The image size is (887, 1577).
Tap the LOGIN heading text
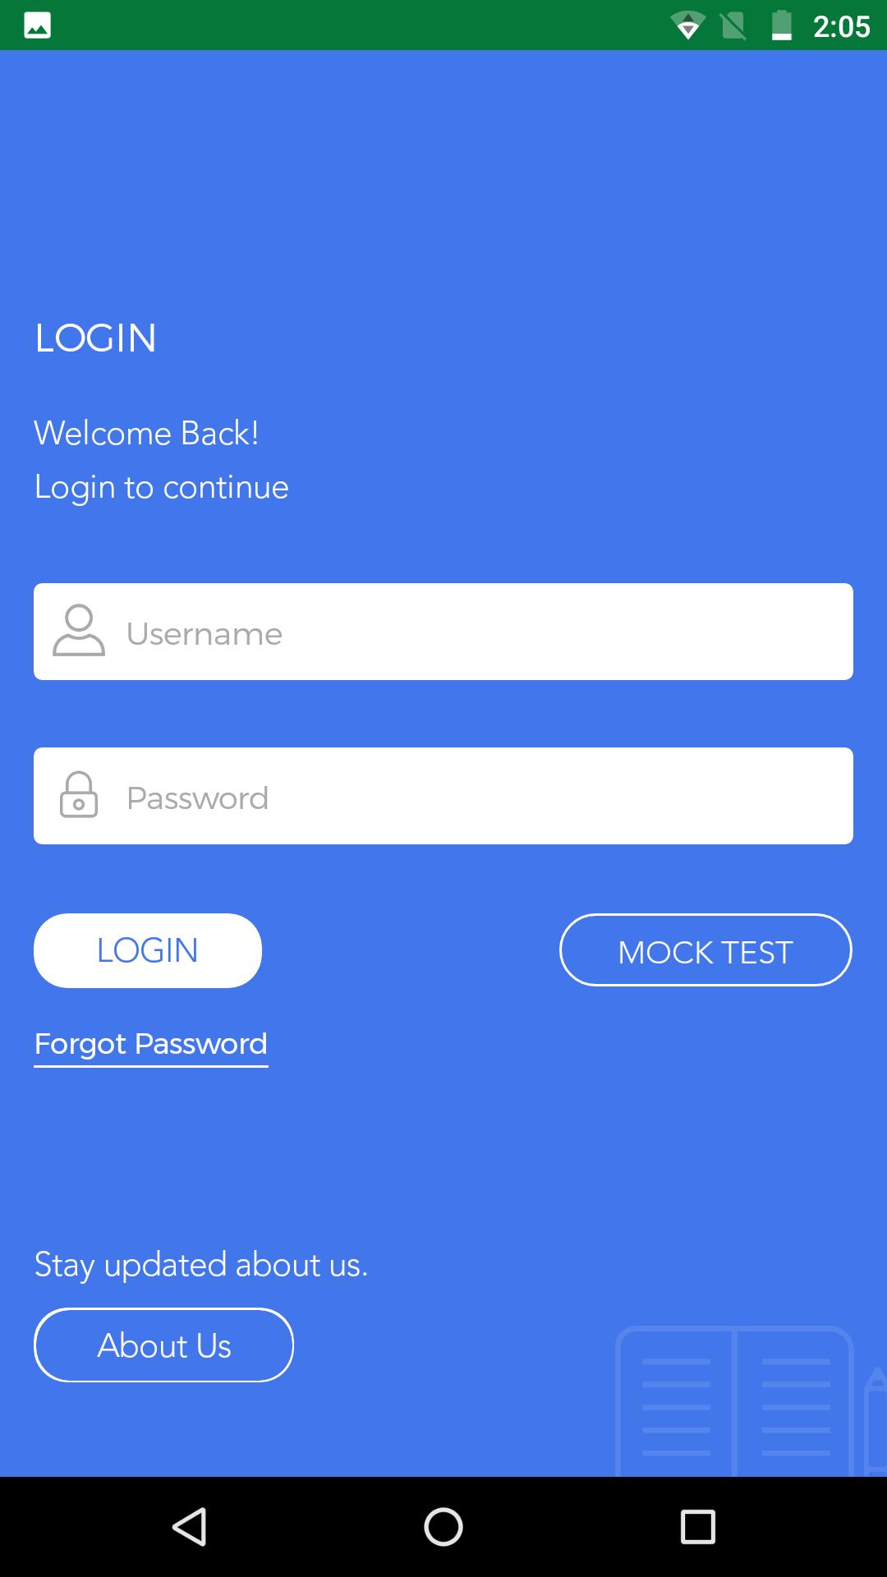(95, 338)
